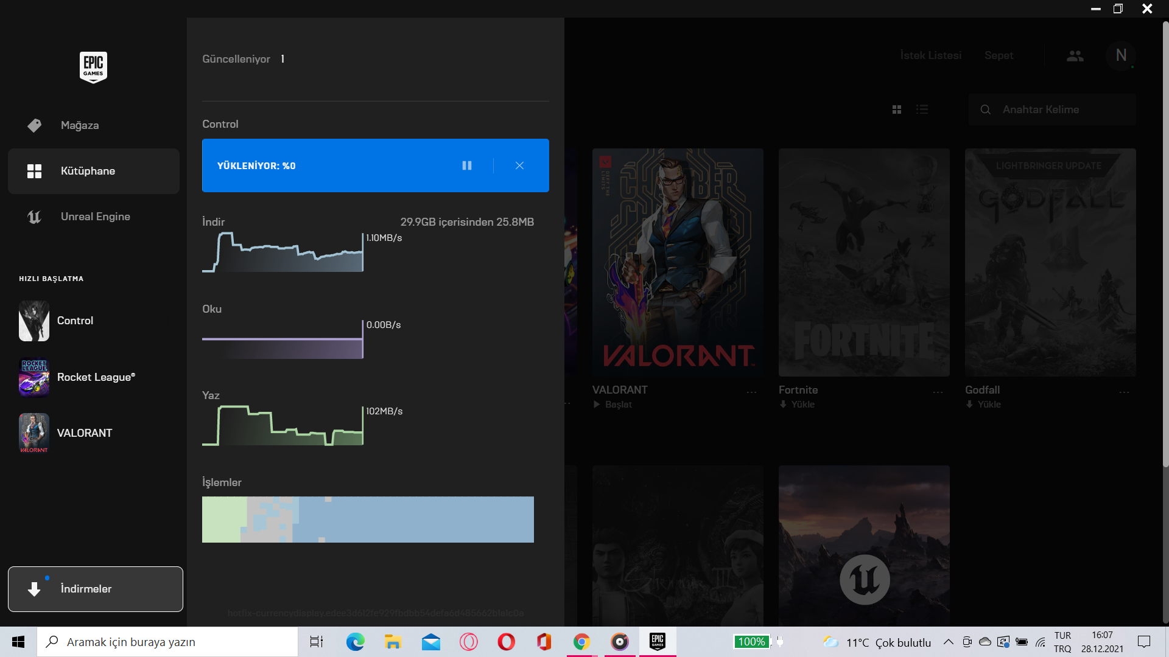
Task: Open VALORANT three-dot options menu
Action: coord(752,392)
